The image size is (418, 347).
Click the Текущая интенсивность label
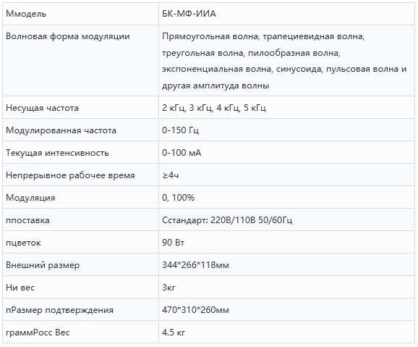[x=57, y=153]
